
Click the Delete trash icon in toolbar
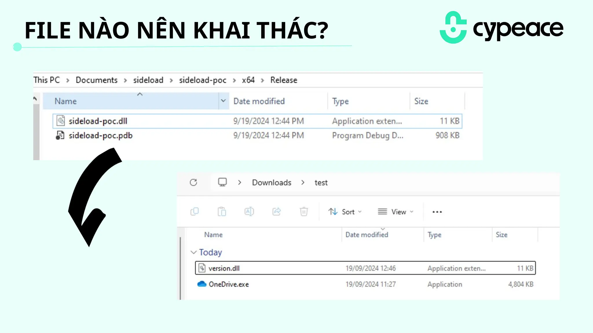pyautogui.click(x=304, y=212)
